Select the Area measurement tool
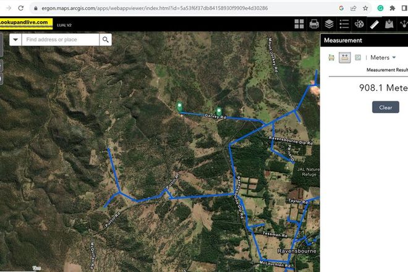This screenshot has height=272, width=408. 331,57
